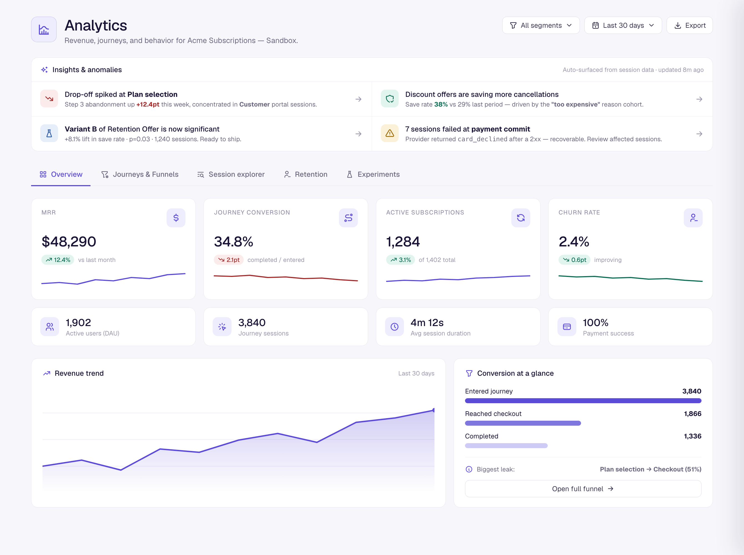This screenshot has height=555, width=744.
Task: Click the funnel icon beside Conversion at a glance
Action: [469, 373]
